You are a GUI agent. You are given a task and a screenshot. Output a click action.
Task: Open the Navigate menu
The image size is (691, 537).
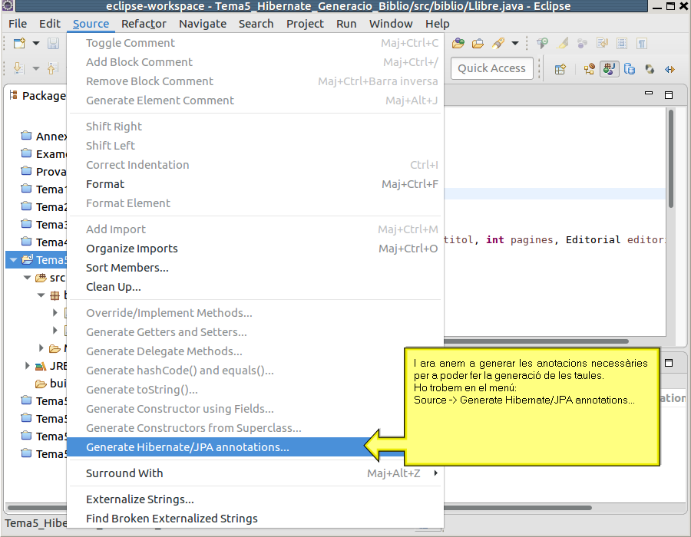tap(203, 24)
